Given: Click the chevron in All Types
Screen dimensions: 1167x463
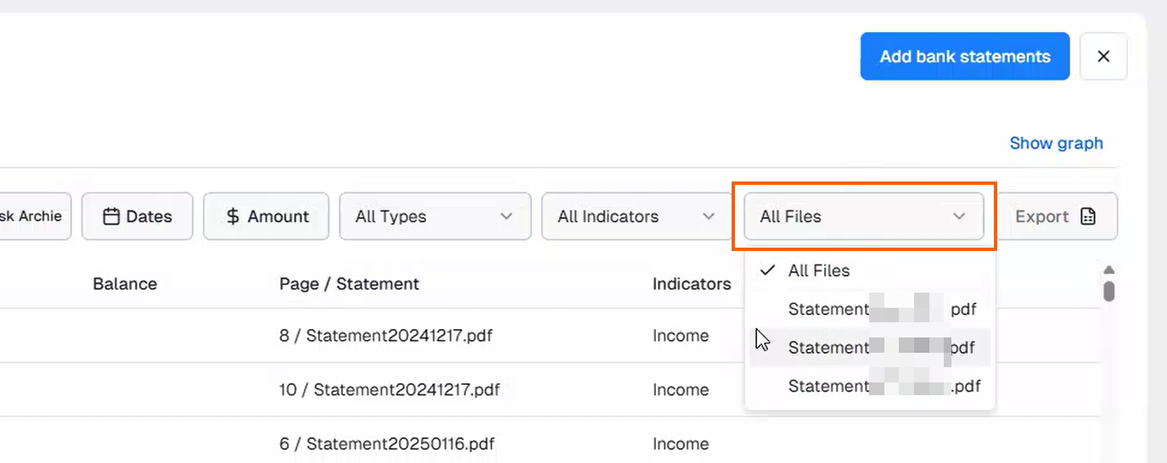Looking at the screenshot, I should (x=507, y=216).
